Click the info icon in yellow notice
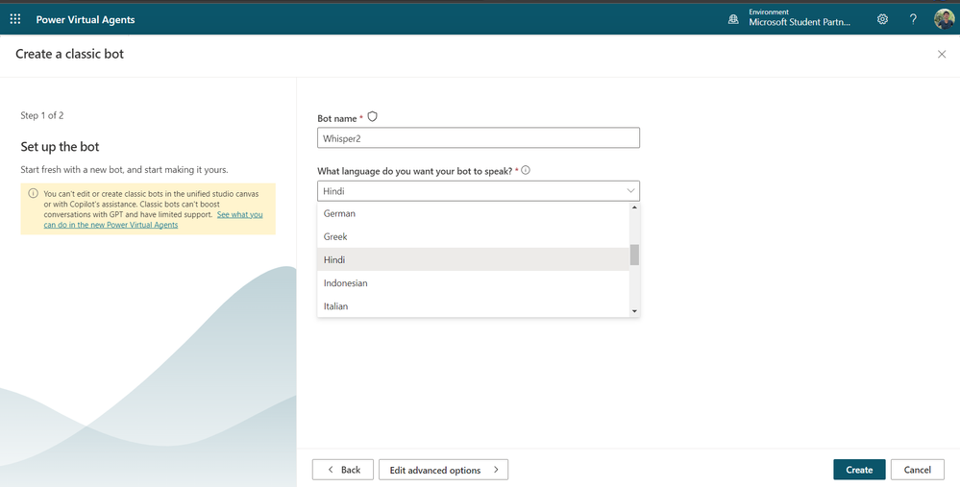This screenshot has height=487, width=960. 33,193
